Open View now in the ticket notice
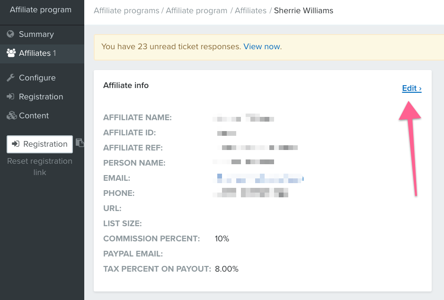Image resolution: width=444 pixels, height=300 pixels. point(262,46)
